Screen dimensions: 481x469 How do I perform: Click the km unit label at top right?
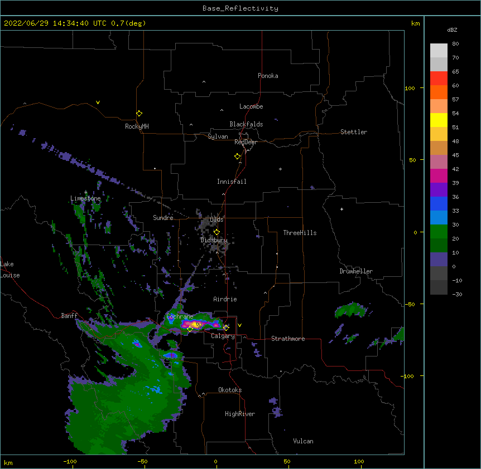pos(415,23)
